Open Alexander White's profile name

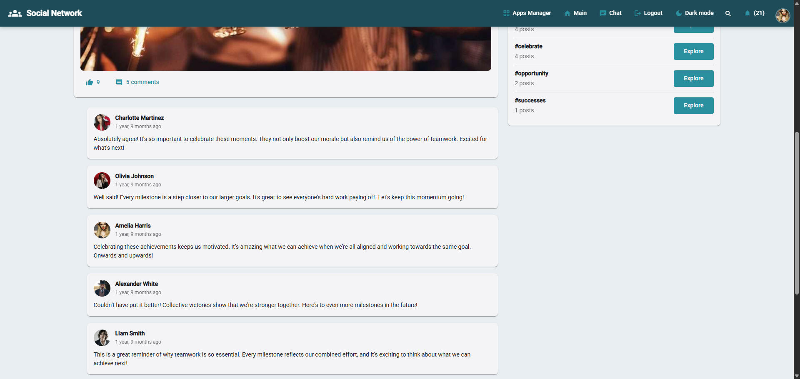click(136, 284)
